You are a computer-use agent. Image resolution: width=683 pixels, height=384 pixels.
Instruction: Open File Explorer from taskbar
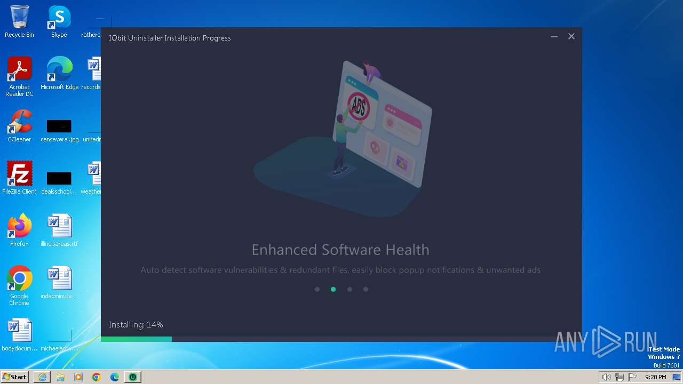coord(60,377)
